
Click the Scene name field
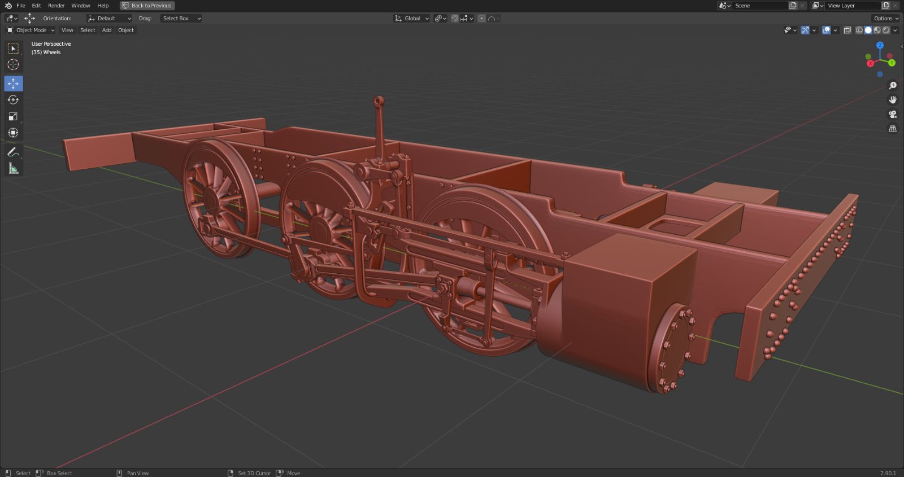(759, 6)
